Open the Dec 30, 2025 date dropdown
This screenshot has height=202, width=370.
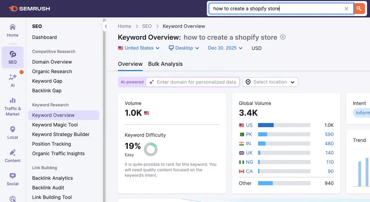[225, 48]
